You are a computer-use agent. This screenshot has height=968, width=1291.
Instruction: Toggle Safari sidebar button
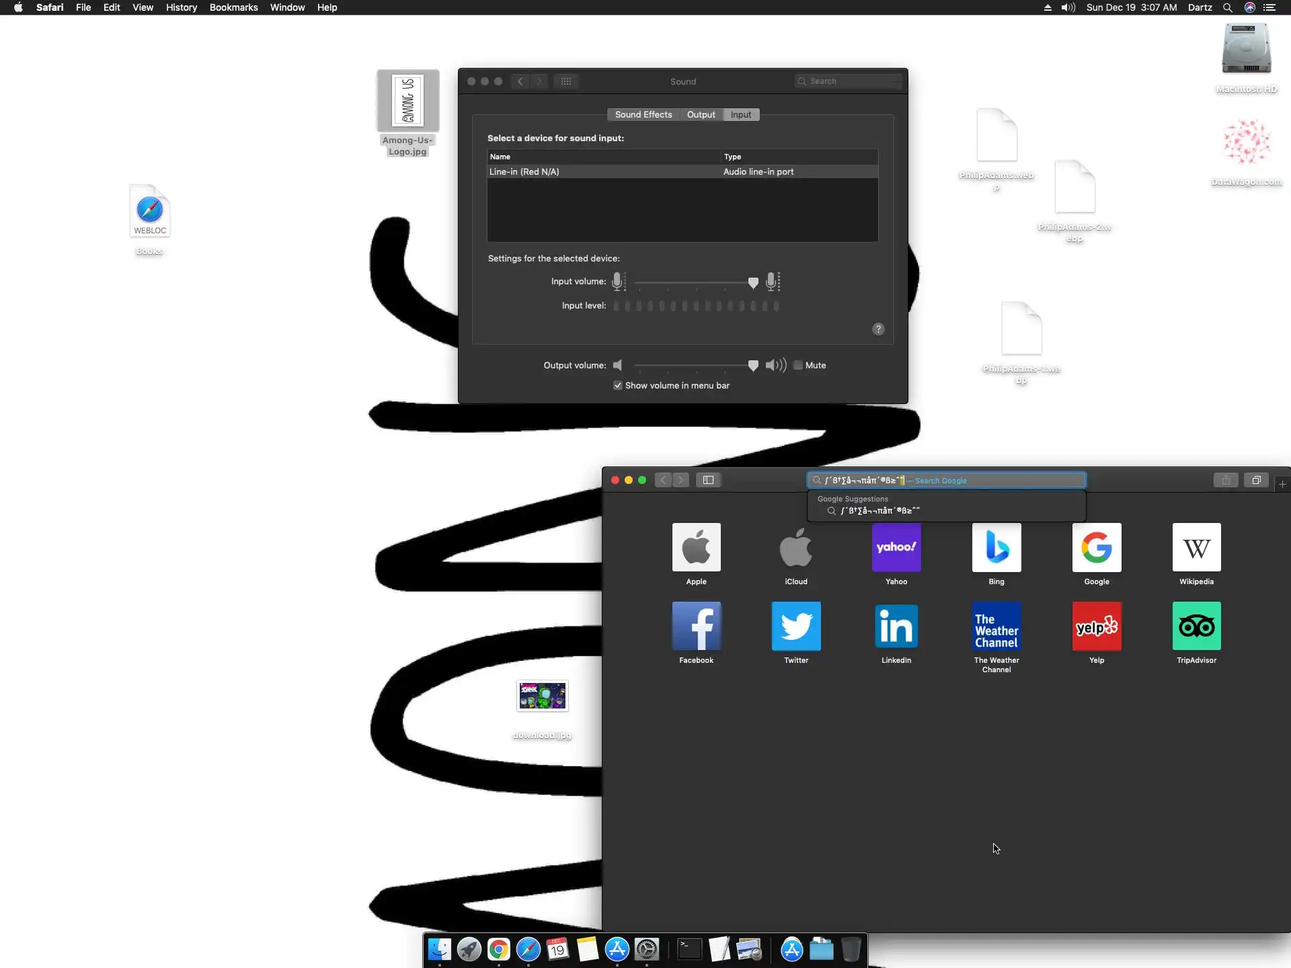click(708, 480)
